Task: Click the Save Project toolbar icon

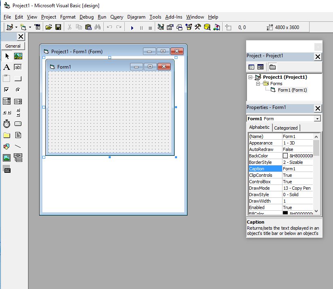Action: [x=58, y=27]
